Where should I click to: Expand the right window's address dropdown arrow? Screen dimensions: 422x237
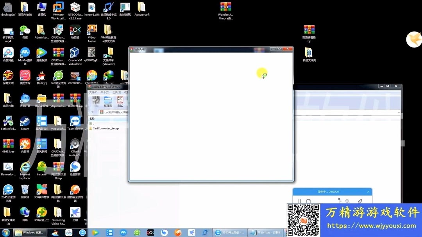click(x=399, y=112)
